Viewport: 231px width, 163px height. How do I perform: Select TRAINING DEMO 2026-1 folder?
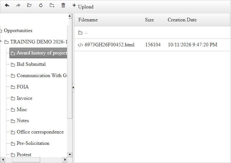[39, 42]
